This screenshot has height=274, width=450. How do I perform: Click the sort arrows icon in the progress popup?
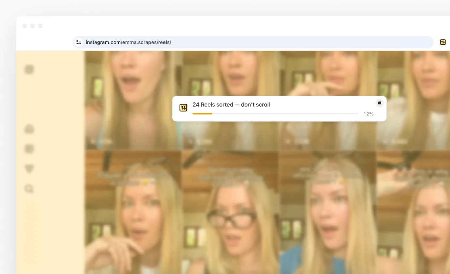tap(183, 108)
